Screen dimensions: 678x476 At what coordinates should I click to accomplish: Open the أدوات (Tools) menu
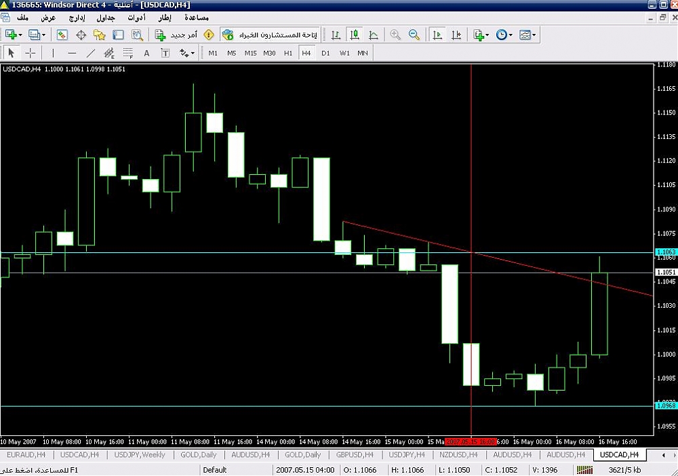[137, 18]
